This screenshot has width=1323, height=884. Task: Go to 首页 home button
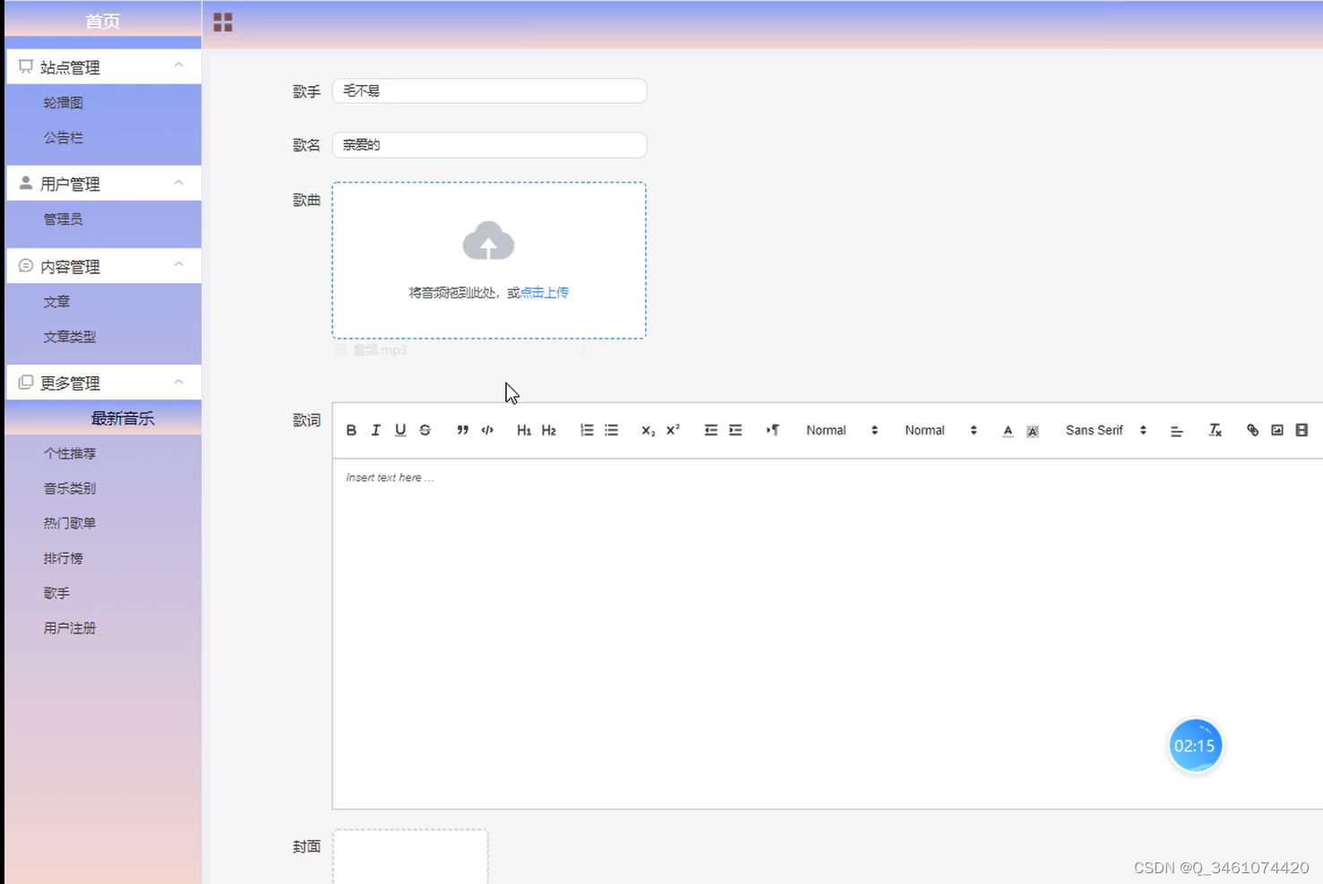coord(103,21)
